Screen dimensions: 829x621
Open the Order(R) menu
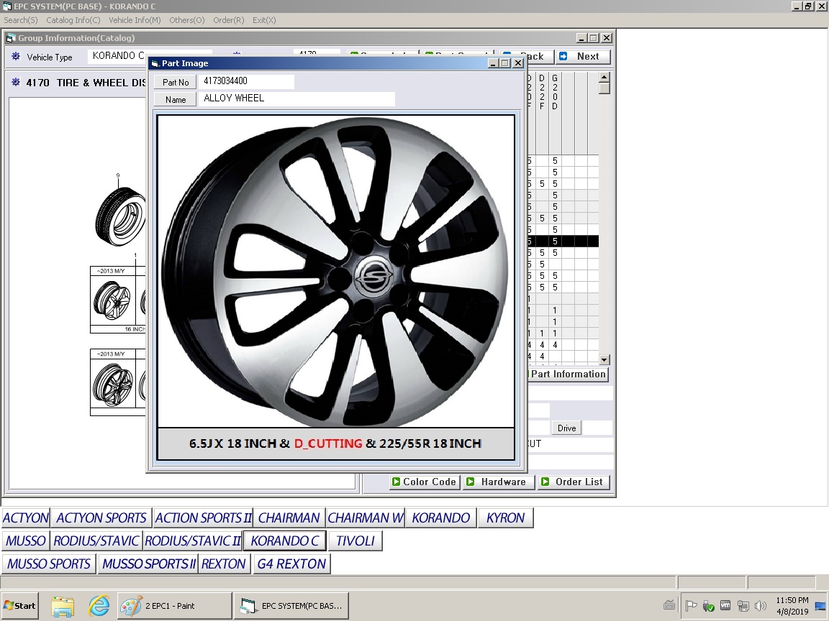tap(228, 20)
